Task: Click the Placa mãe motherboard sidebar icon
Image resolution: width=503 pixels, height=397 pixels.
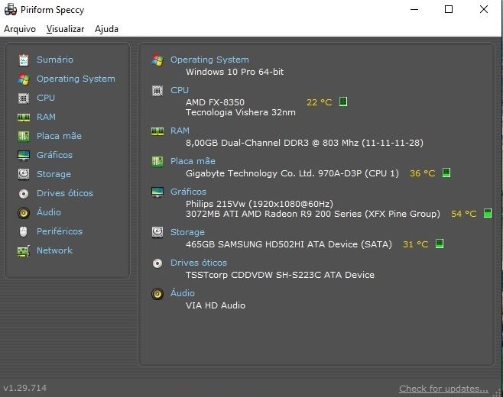Action: [24, 136]
